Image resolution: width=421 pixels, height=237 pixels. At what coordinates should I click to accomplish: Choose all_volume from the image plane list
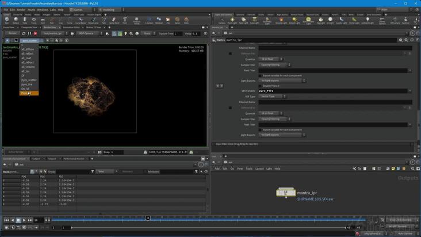point(29,67)
